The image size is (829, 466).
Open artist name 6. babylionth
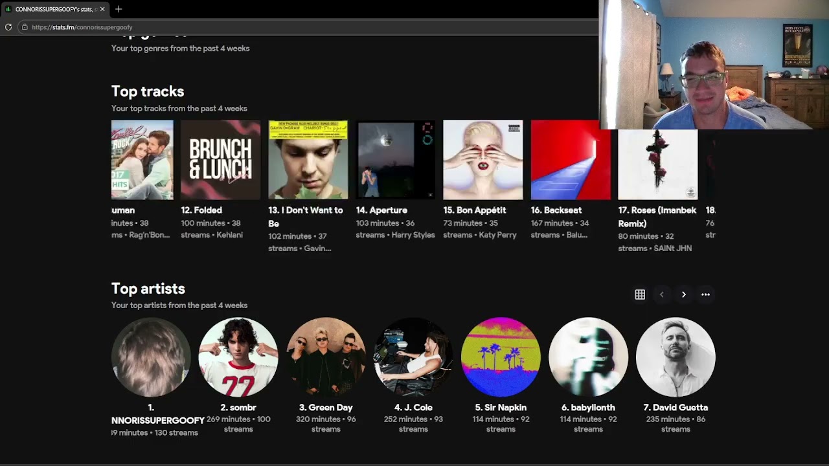[x=588, y=408]
